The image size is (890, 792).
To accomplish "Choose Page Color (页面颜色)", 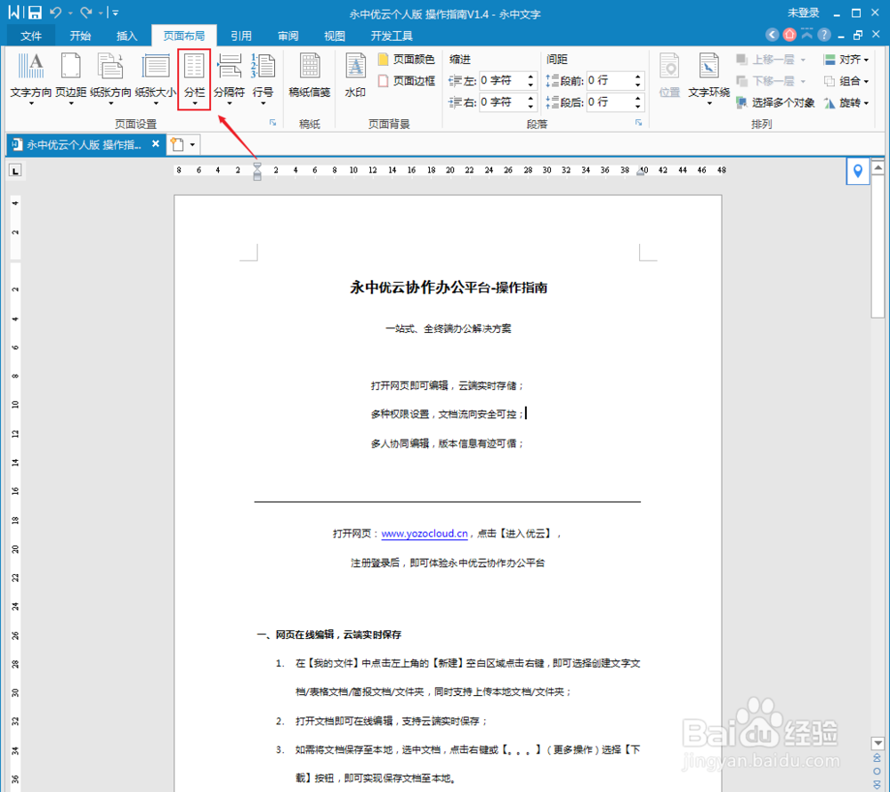I will (x=407, y=59).
